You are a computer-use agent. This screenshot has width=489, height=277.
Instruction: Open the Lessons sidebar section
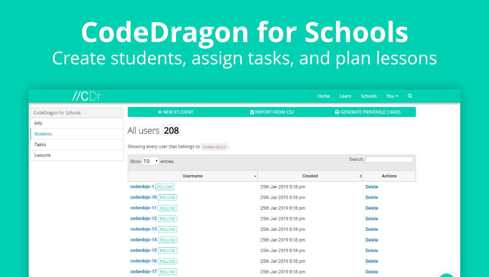(x=42, y=155)
